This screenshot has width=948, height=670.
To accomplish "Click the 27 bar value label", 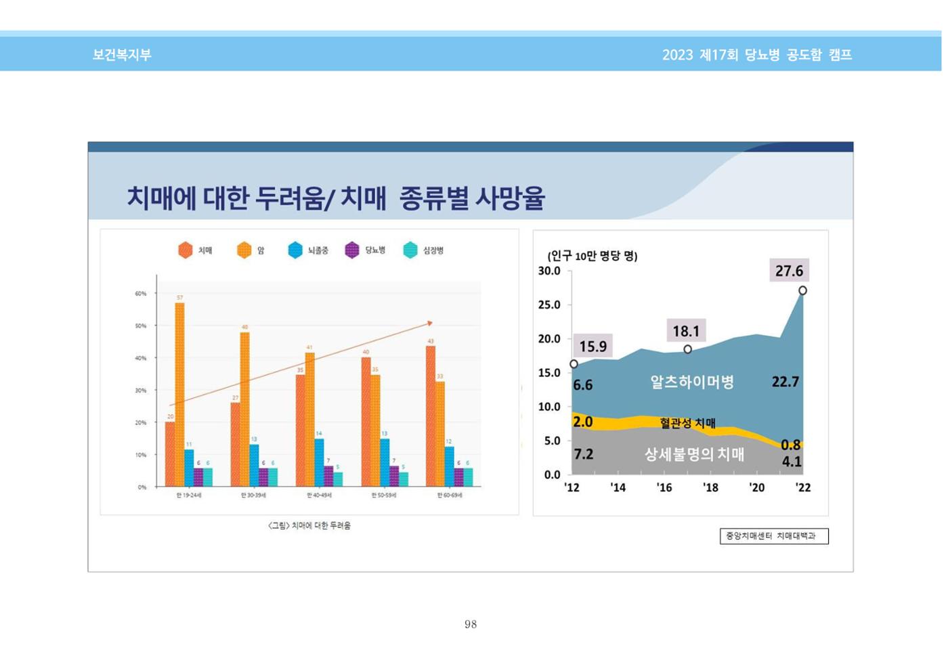I will 236,397.
